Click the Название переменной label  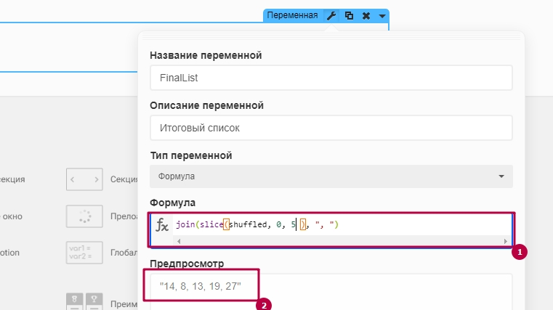pos(206,55)
